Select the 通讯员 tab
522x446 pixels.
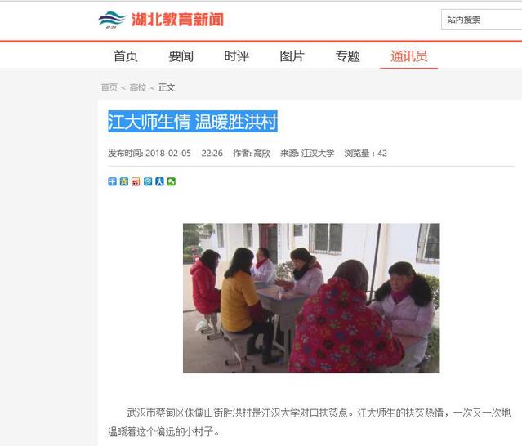tap(408, 56)
